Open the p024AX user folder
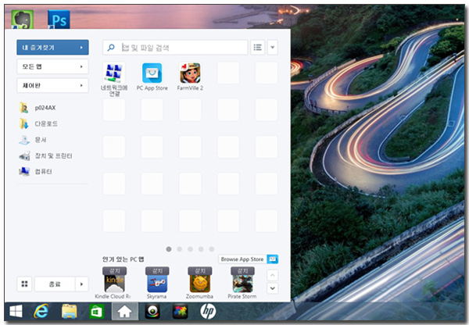Viewport: 469px width, 325px height. [x=38, y=108]
